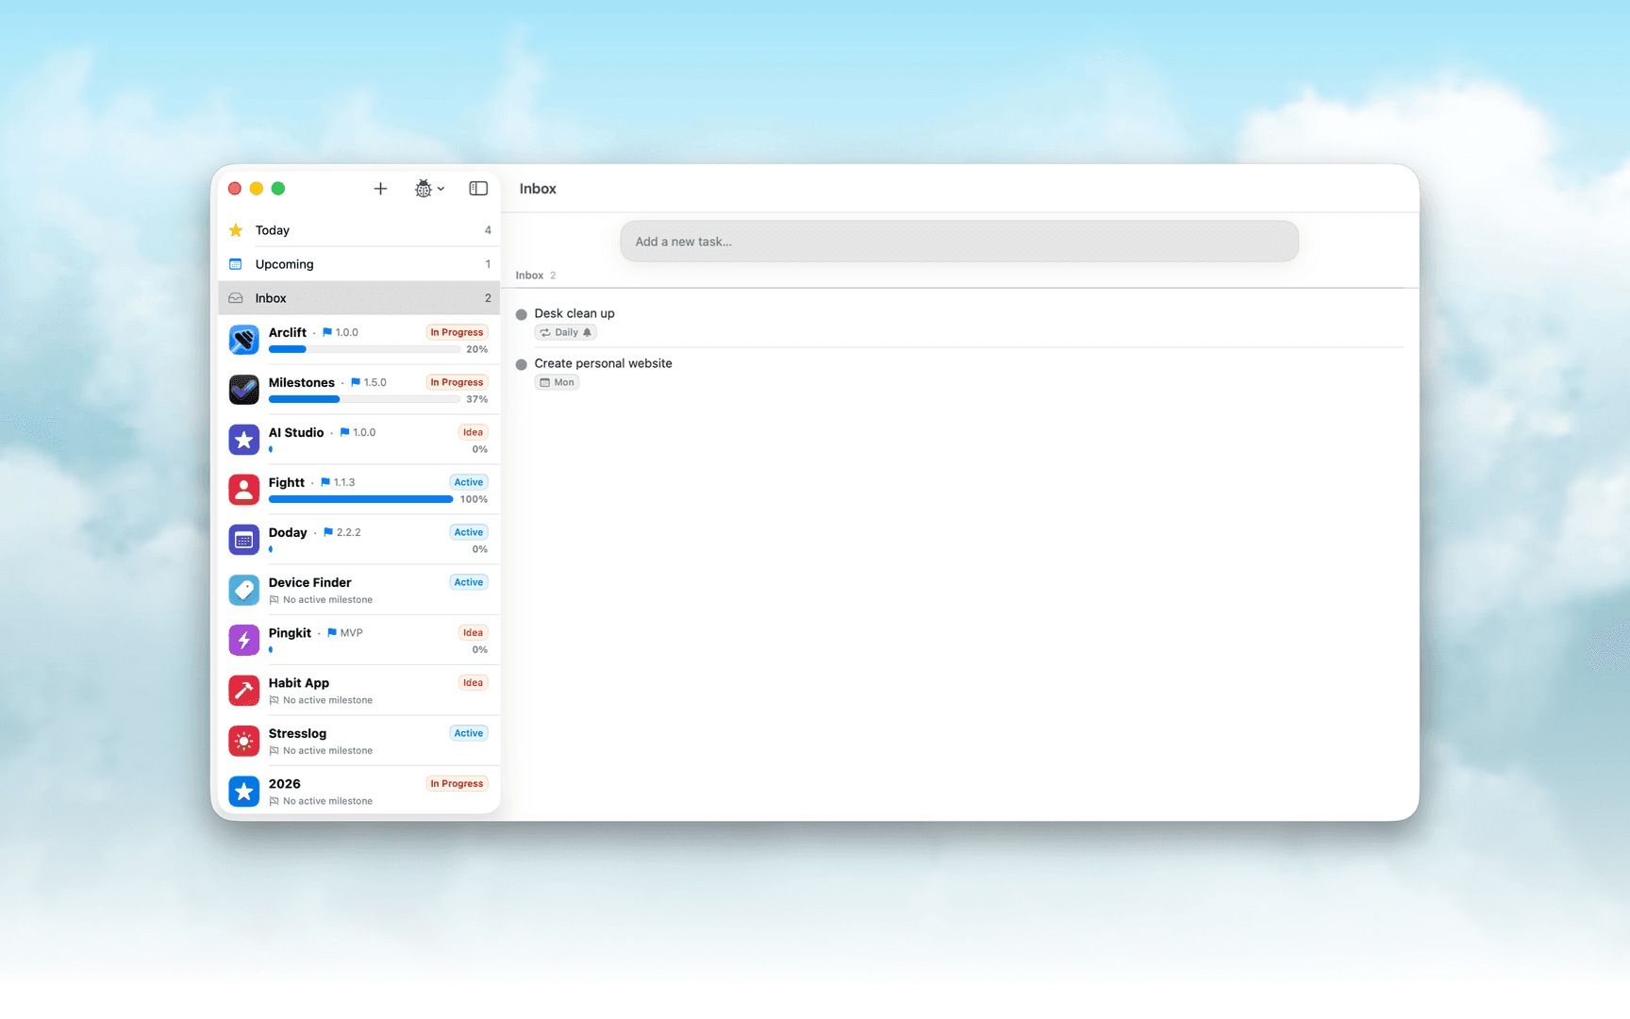Viewport: 1630px width, 1019px height.
Task: Open the Today list
Action: (x=359, y=230)
